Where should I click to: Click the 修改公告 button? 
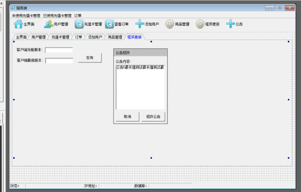pyautogui.click(x=153, y=117)
